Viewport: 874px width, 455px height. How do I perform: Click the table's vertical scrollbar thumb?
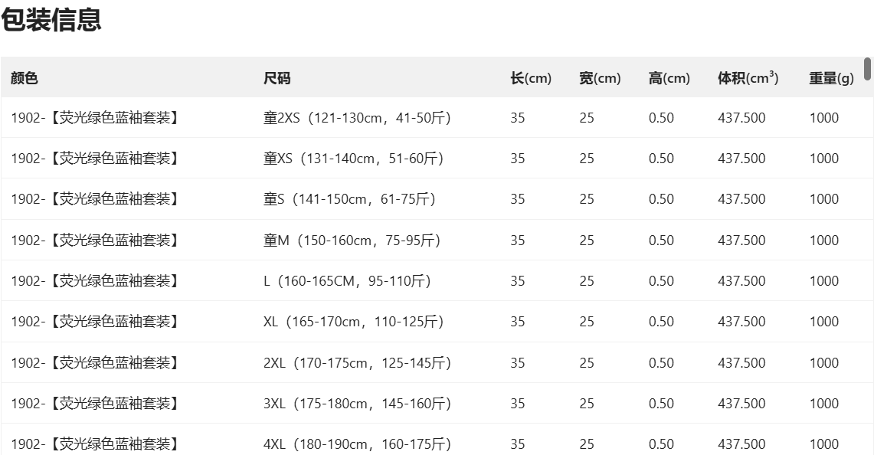868,69
